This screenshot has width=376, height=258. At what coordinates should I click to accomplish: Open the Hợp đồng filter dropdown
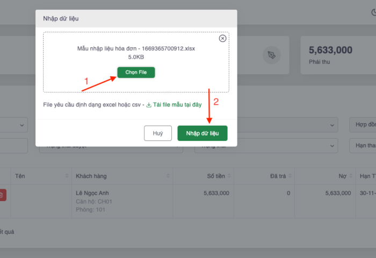pyautogui.click(x=363, y=125)
